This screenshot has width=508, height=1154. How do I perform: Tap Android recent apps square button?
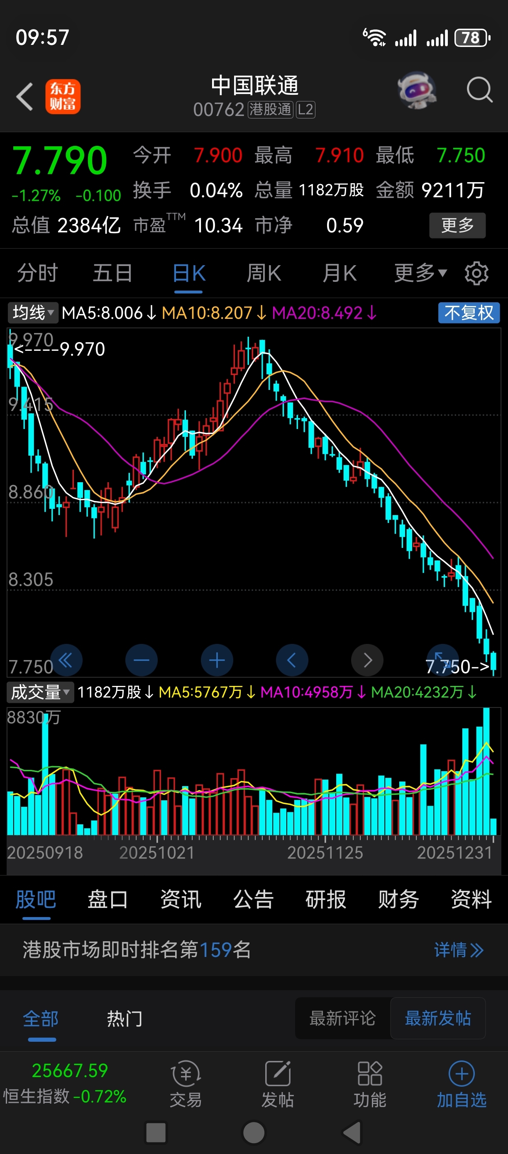click(156, 1132)
